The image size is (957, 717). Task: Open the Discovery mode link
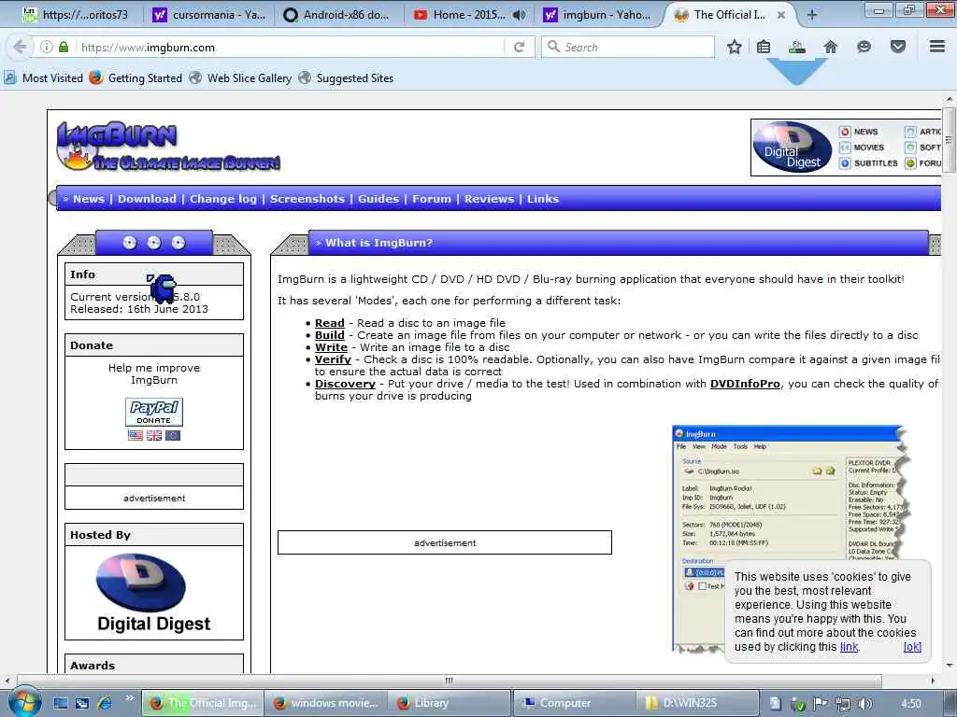point(345,384)
